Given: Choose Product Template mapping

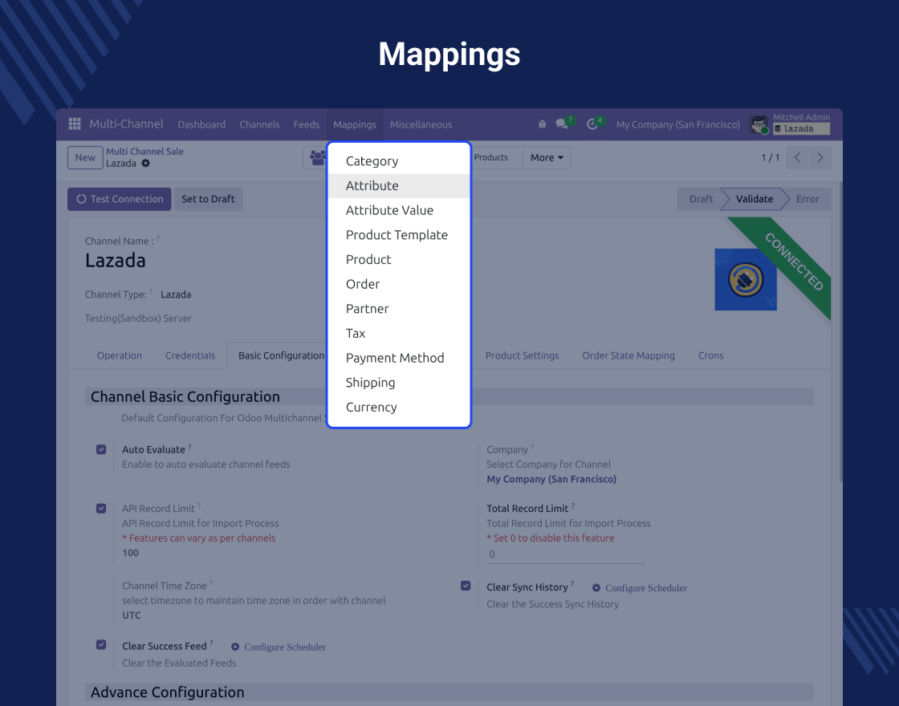Looking at the screenshot, I should (x=399, y=235).
